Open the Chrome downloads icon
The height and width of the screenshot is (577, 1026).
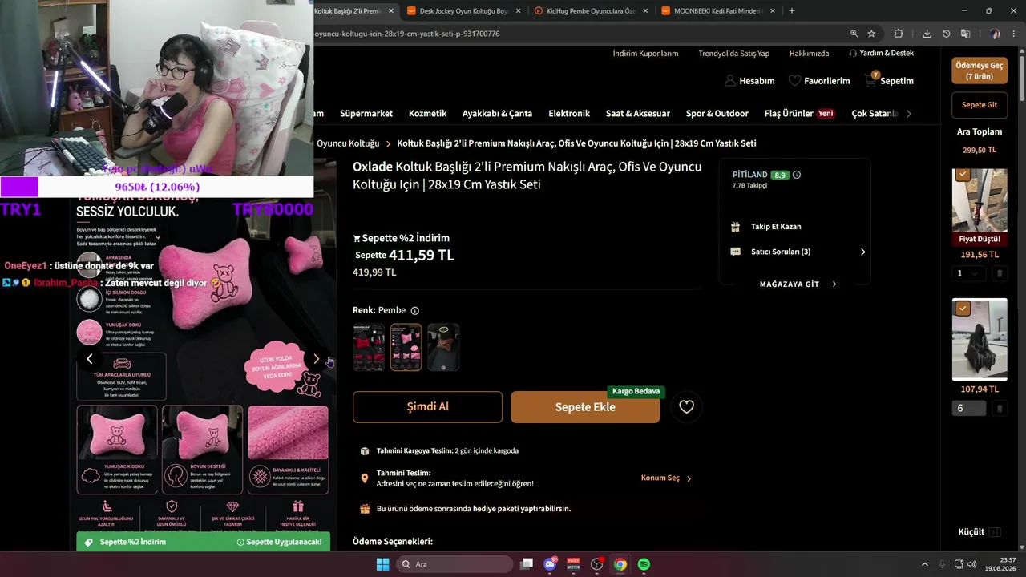pyautogui.click(x=927, y=34)
